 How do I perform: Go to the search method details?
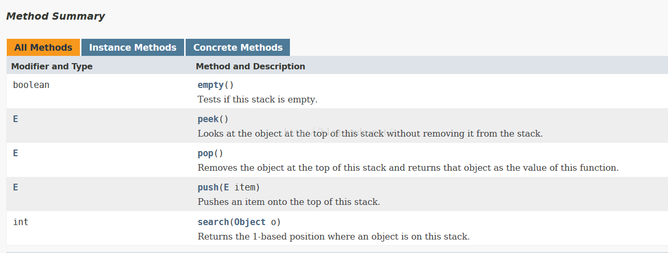click(213, 222)
